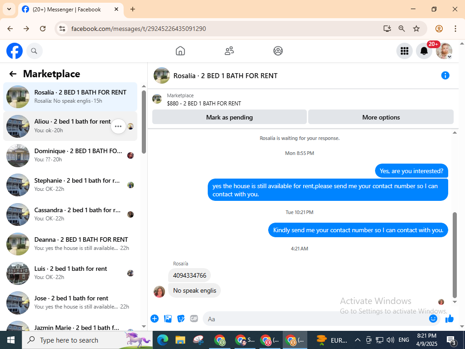465x349 pixels.
Task: Open the emoji picker smiley icon
Action: point(433,319)
